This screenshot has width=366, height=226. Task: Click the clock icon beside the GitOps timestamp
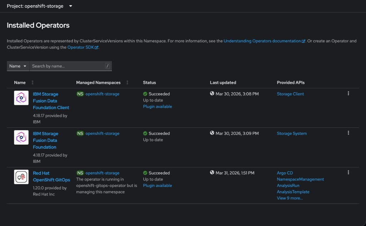[x=212, y=173]
